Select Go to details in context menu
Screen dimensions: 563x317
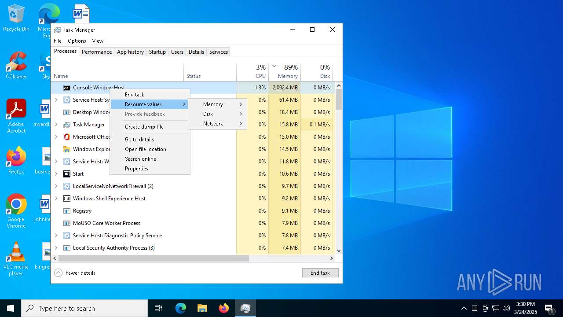point(150,140)
